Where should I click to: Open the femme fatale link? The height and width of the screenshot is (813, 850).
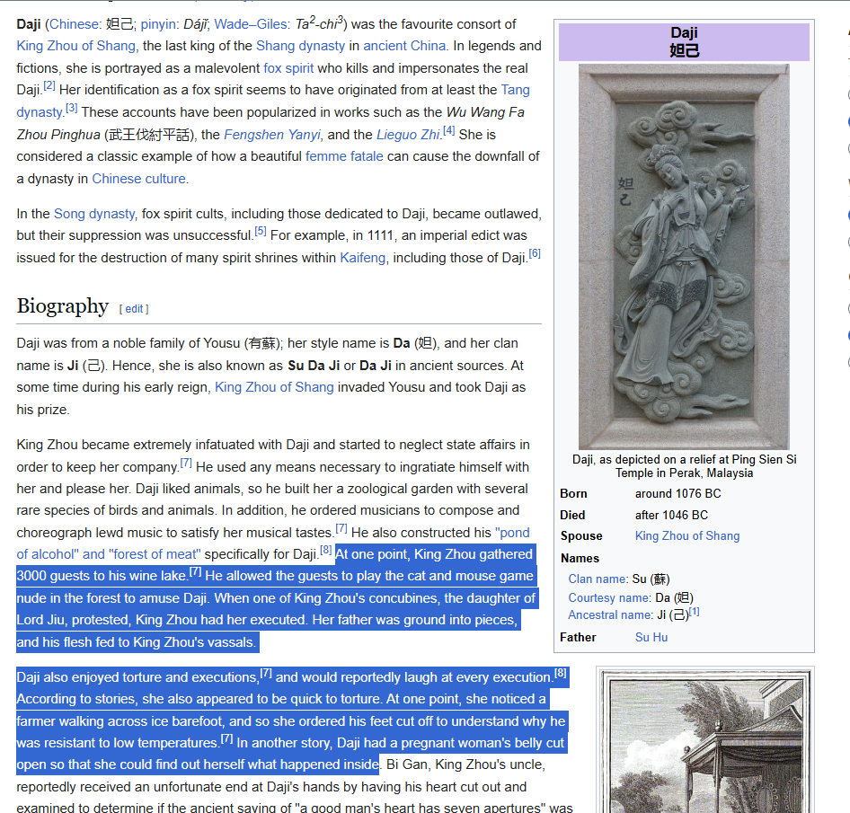click(x=344, y=156)
